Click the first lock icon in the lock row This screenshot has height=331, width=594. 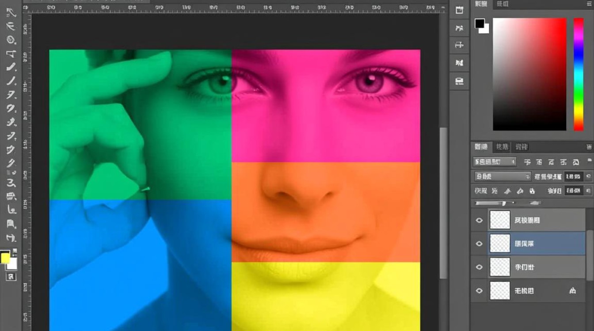point(495,191)
